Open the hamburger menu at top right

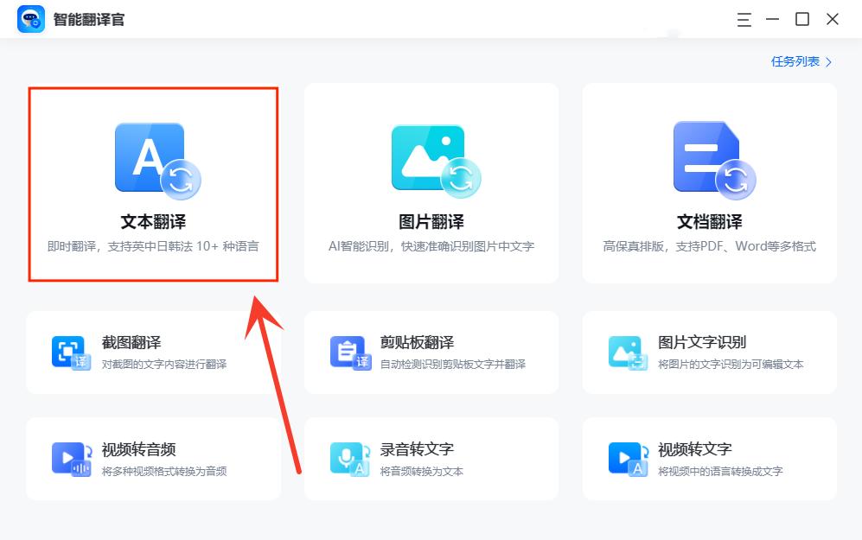click(743, 18)
